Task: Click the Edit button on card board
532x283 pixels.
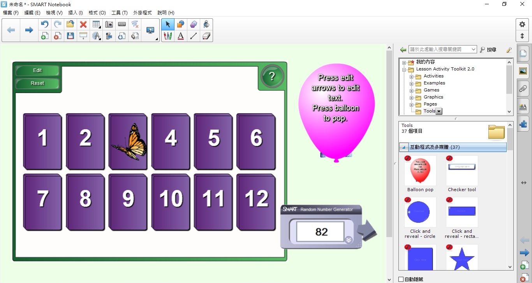Action: pos(37,70)
